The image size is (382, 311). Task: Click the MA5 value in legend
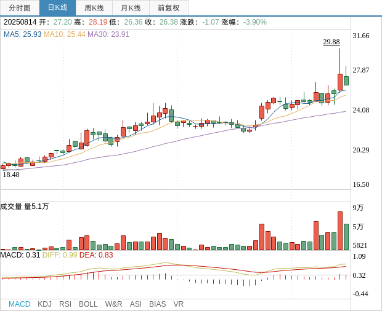pos(22,34)
